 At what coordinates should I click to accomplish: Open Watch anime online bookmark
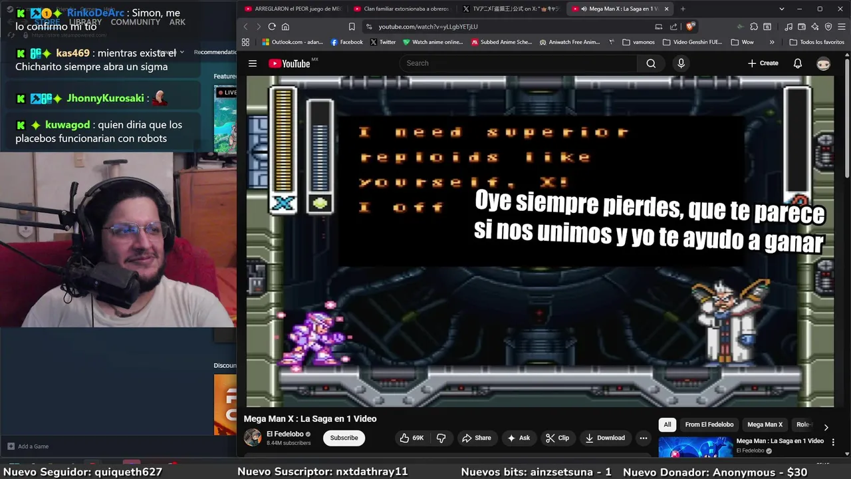click(433, 42)
